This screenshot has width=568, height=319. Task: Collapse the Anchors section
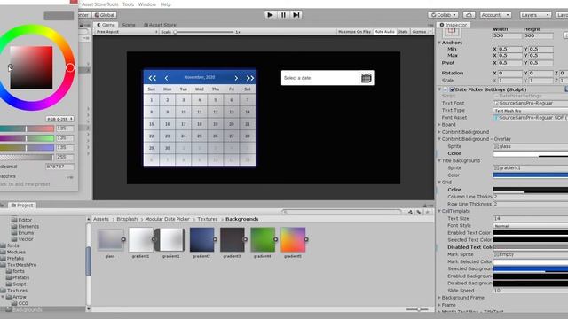[439, 43]
